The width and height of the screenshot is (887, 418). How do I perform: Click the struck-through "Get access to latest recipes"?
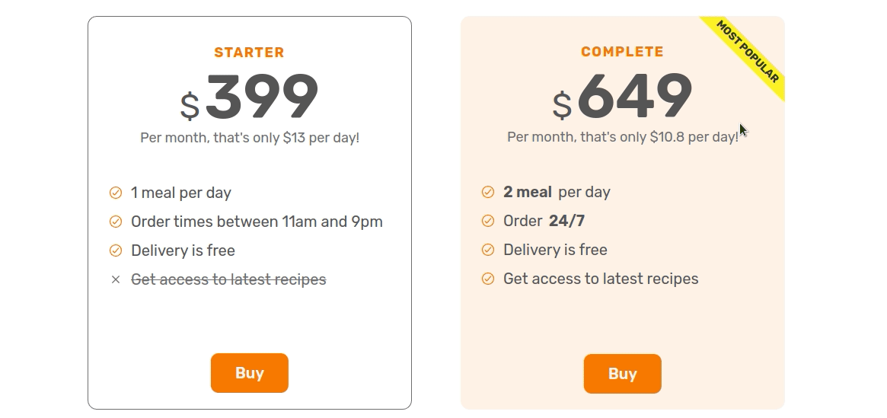(228, 279)
